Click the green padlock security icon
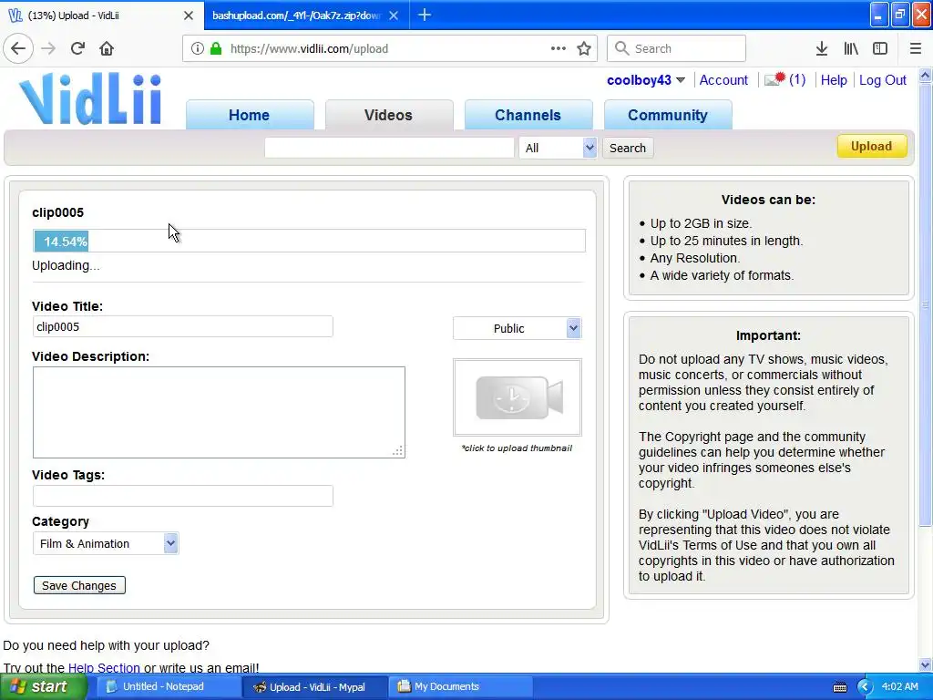The width and height of the screenshot is (933, 700). (x=215, y=48)
